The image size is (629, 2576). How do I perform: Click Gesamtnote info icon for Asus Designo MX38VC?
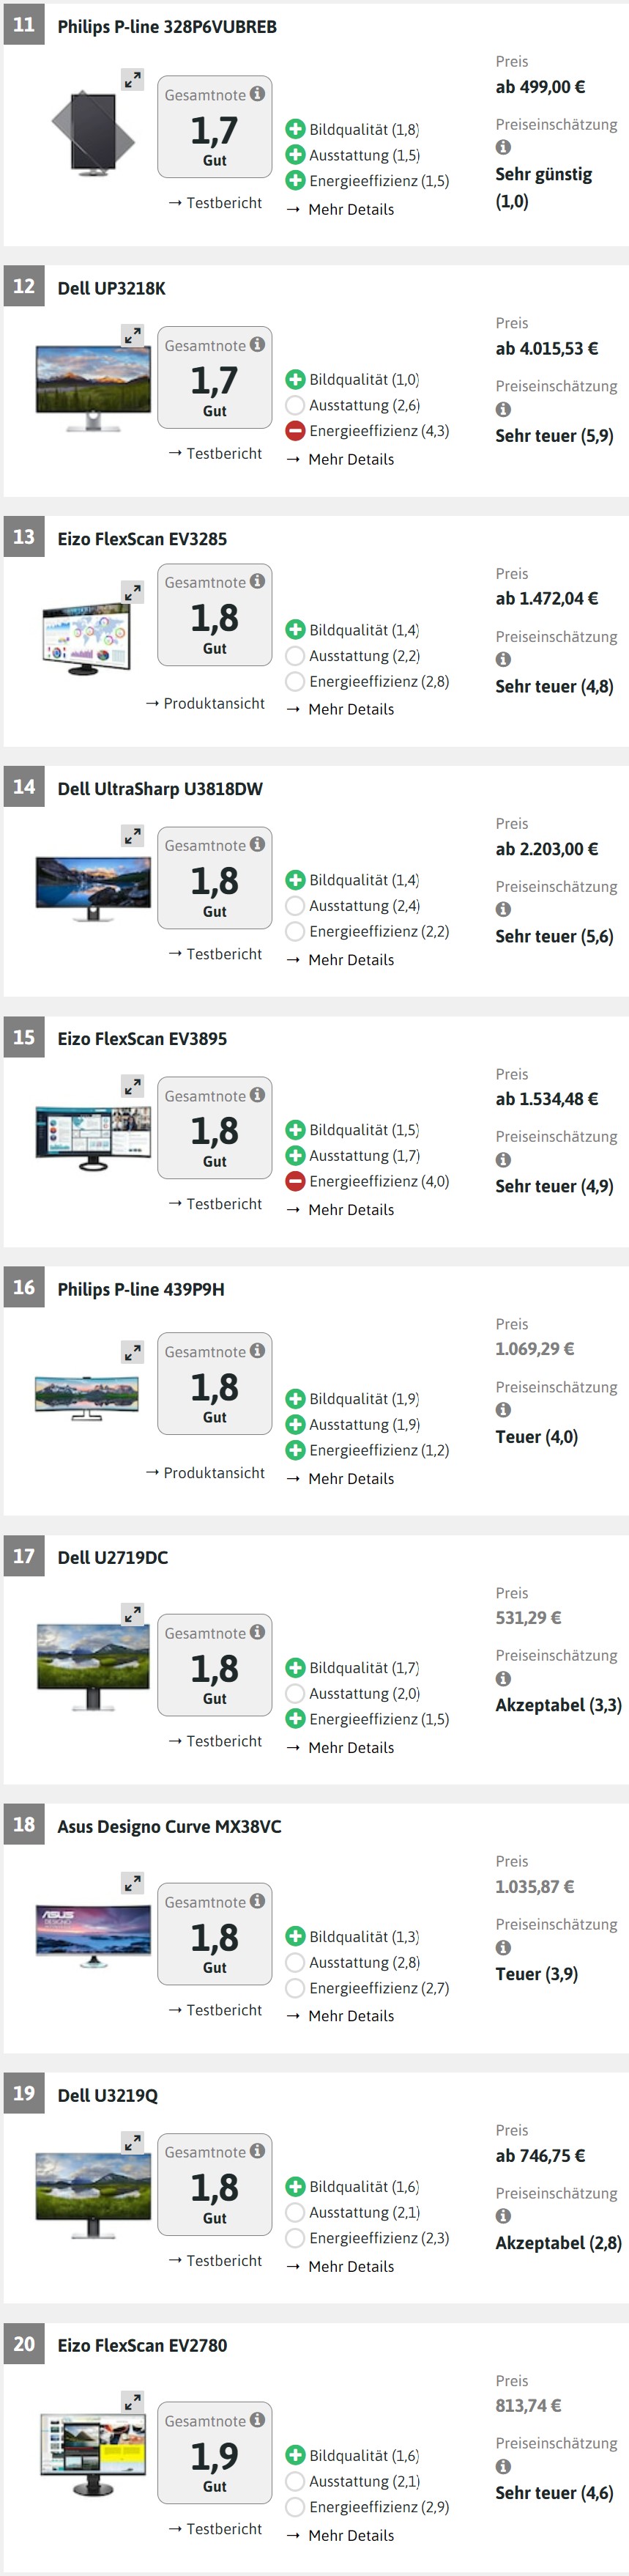click(258, 1901)
